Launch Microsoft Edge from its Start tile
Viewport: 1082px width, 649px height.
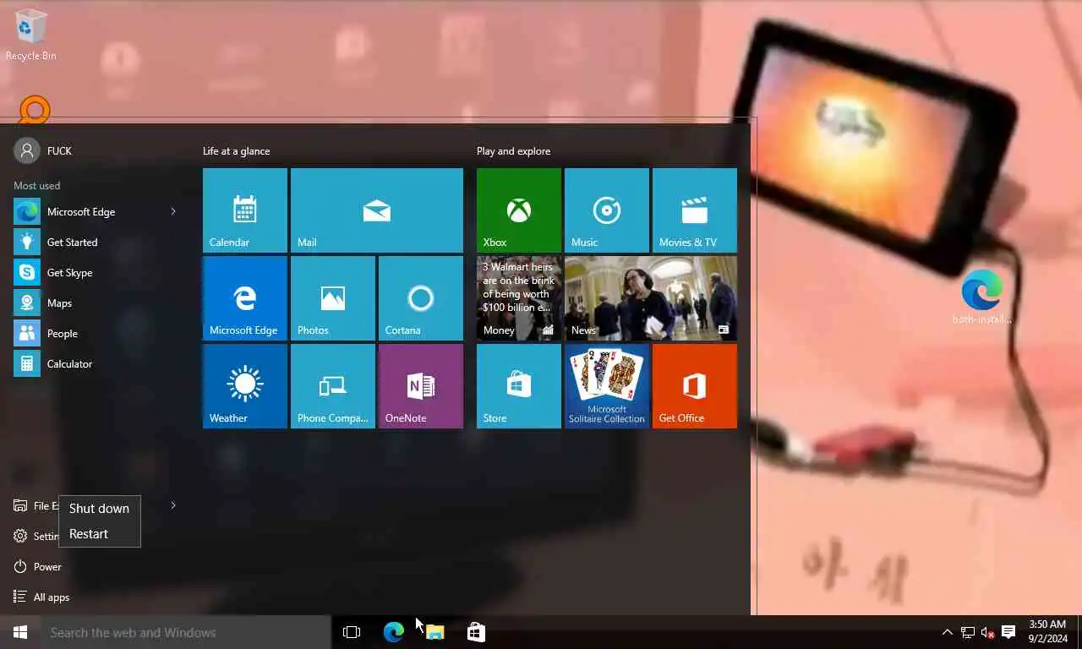click(245, 298)
